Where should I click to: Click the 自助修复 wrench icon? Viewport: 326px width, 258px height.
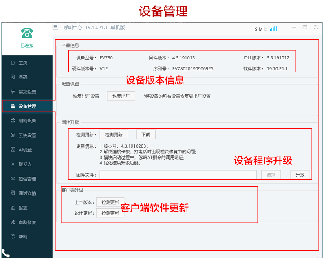point(13,222)
